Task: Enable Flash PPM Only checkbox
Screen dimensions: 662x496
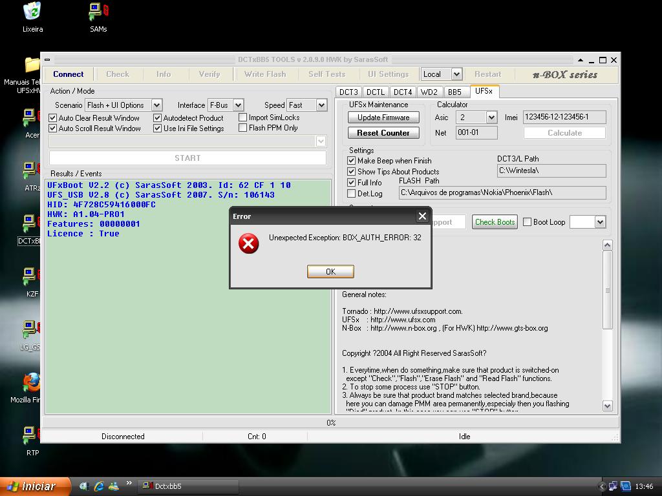Action: pyautogui.click(x=243, y=127)
